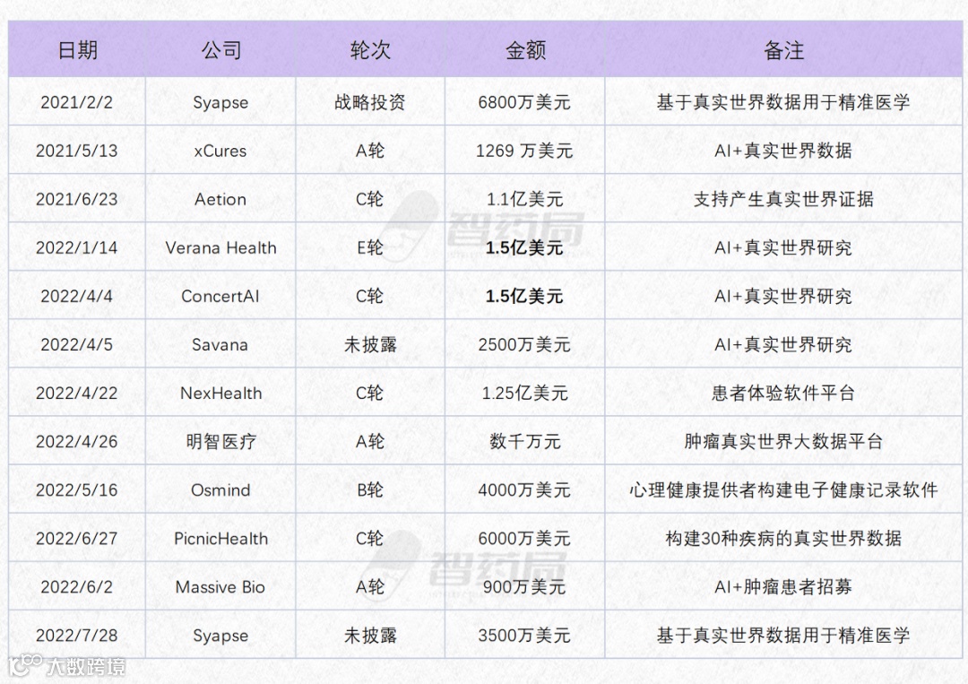Select the date cell 2022/1/14
Image resolution: width=968 pixels, height=684 pixels.
pos(76,247)
